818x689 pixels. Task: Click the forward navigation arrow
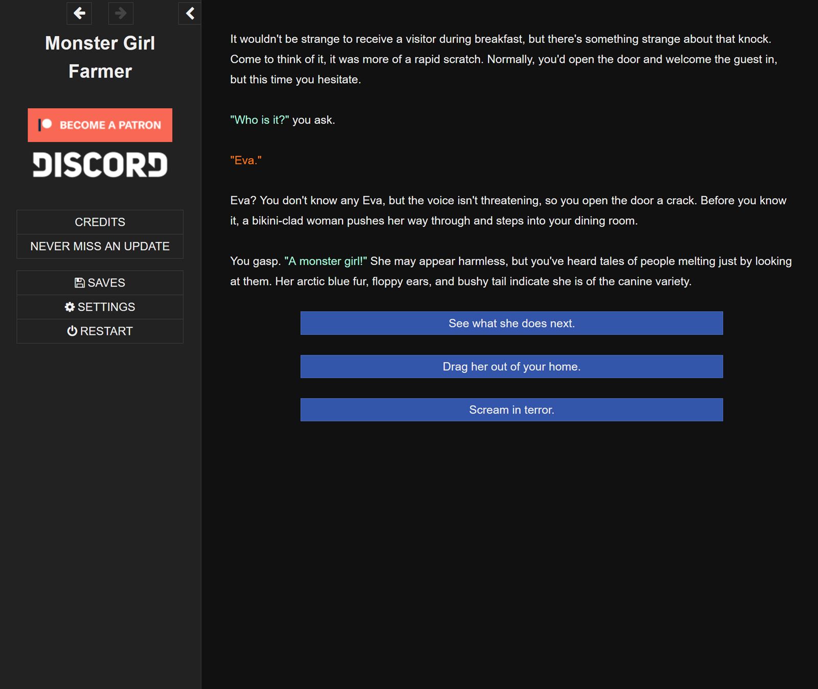coord(120,14)
